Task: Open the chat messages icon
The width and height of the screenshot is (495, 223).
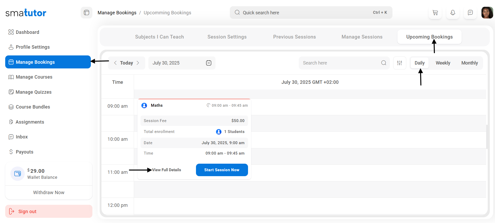Action: [x=470, y=13]
